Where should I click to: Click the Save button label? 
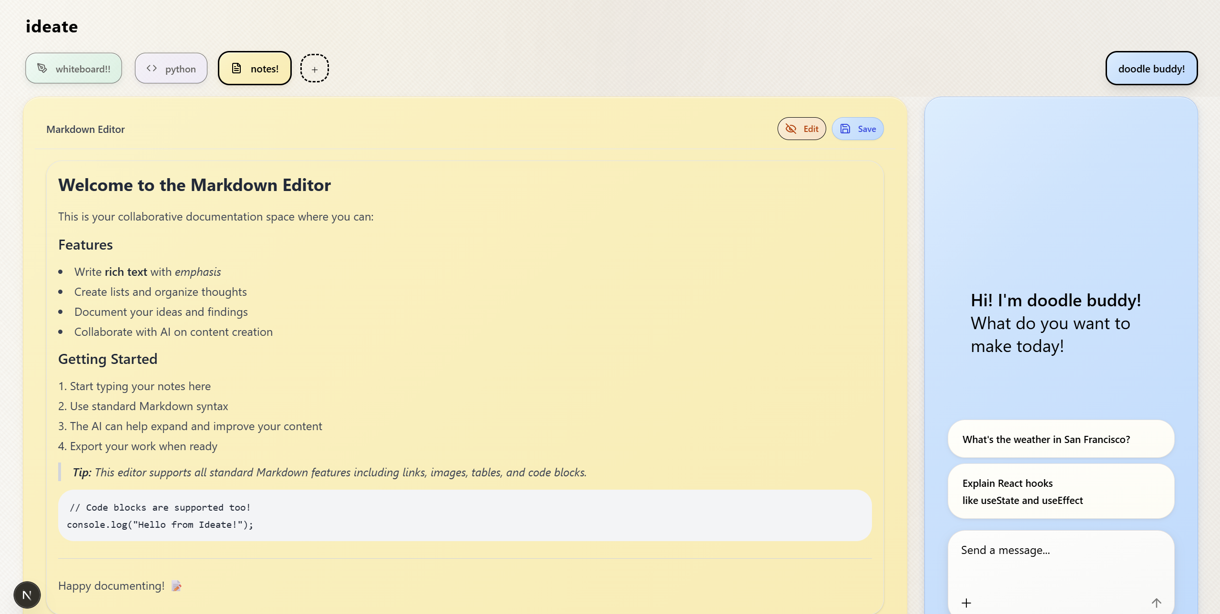[x=867, y=129]
